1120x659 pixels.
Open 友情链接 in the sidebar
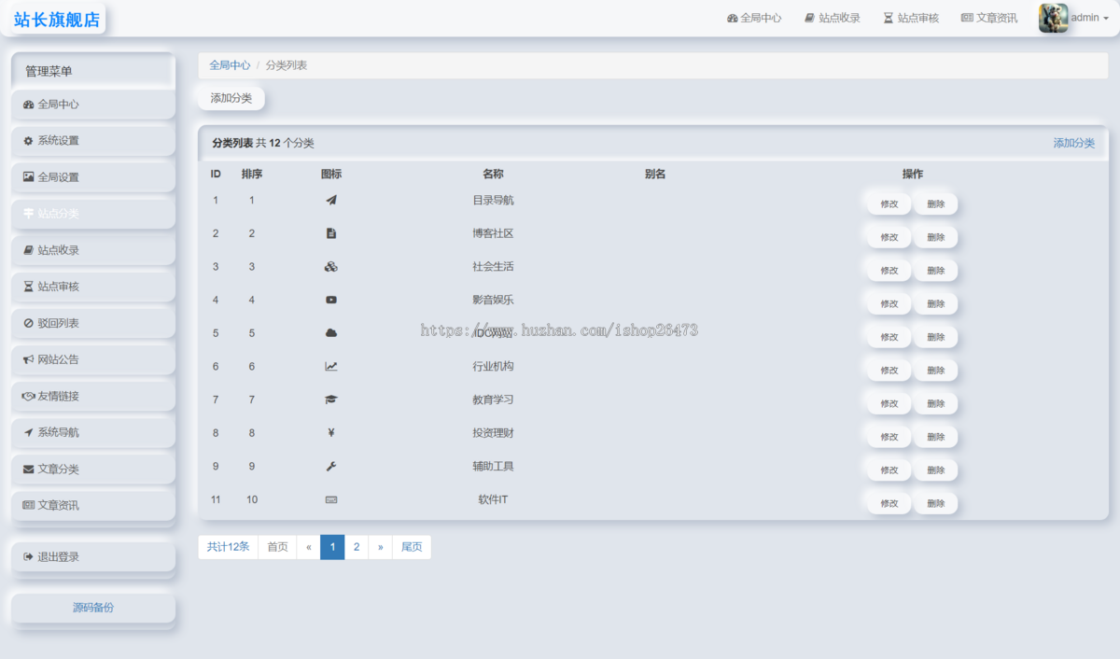pyautogui.click(x=93, y=396)
